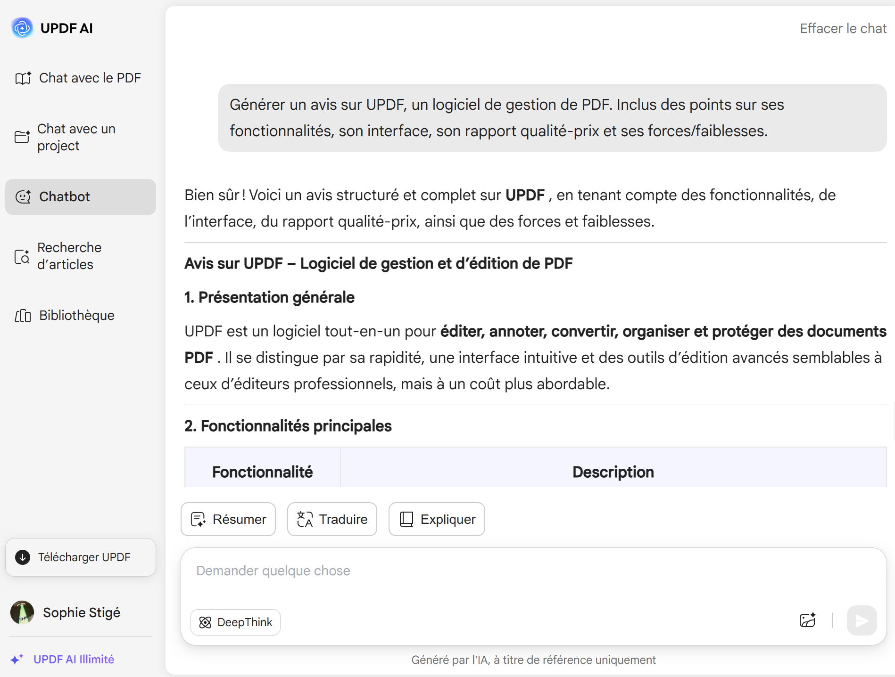This screenshot has height=677, width=895.
Task: Click the send message arrow button
Action: coord(862,620)
